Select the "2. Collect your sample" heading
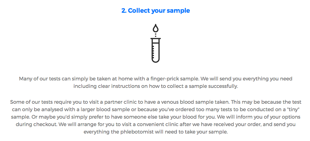 [155, 11]
